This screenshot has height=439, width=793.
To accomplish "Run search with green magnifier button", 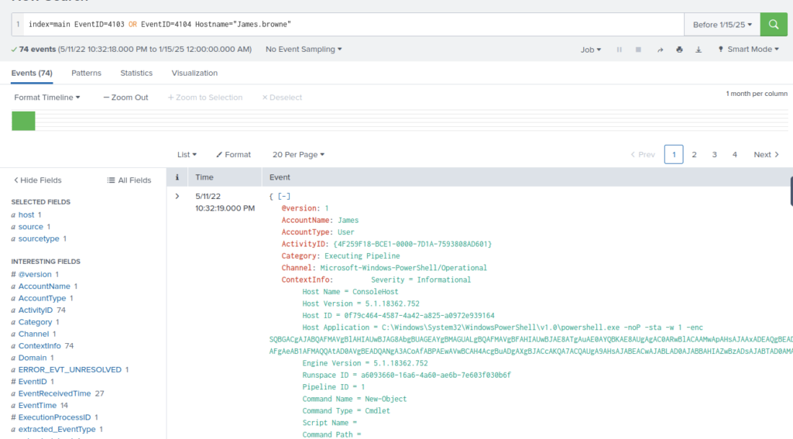I will [x=774, y=24].
